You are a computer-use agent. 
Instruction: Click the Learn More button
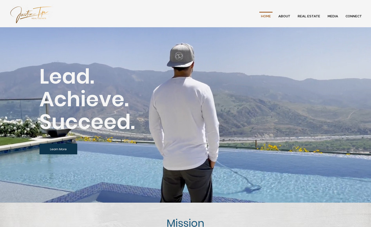tap(58, 149)
